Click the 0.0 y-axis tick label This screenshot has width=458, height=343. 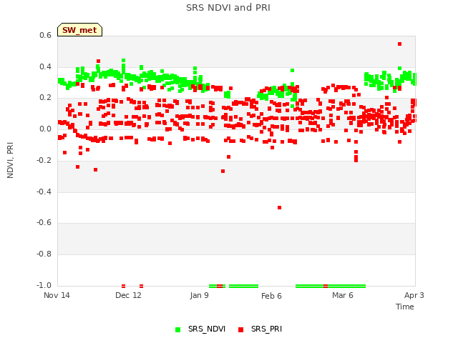tap(45, 129)
